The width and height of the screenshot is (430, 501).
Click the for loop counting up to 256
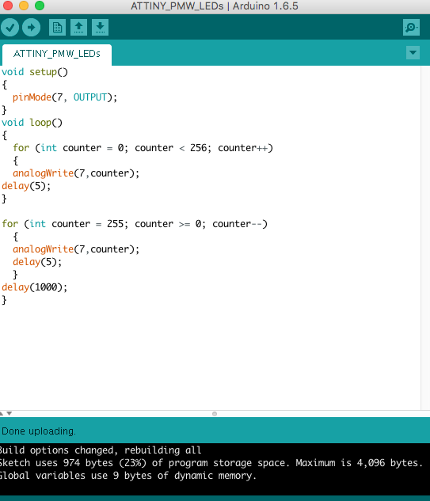coord(143,148)
